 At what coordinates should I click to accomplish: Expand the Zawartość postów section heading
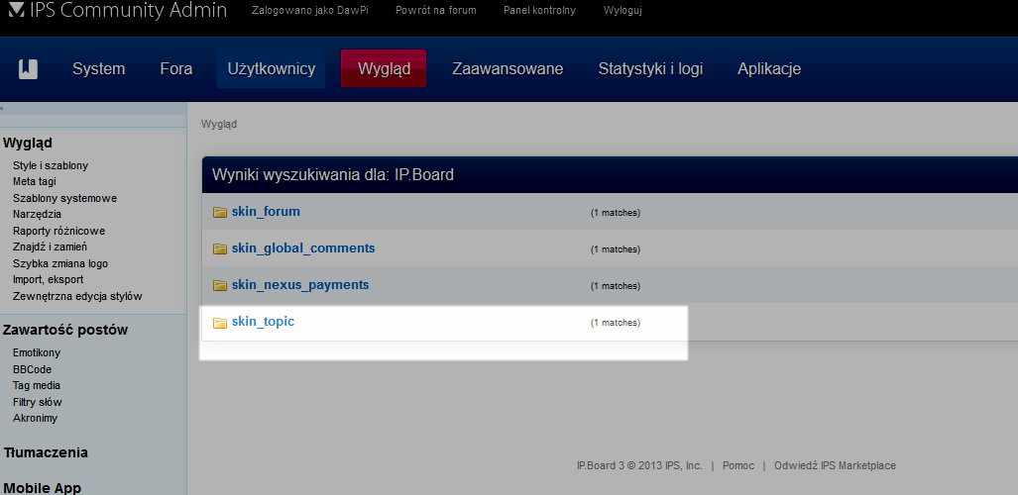pos(65,330)
